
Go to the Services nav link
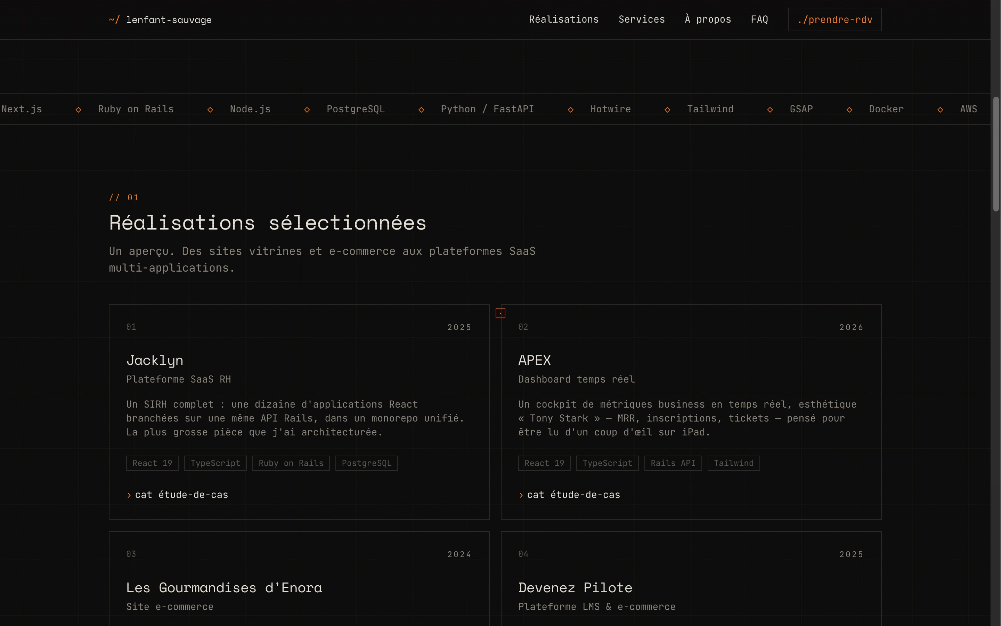tap(642, 19)
